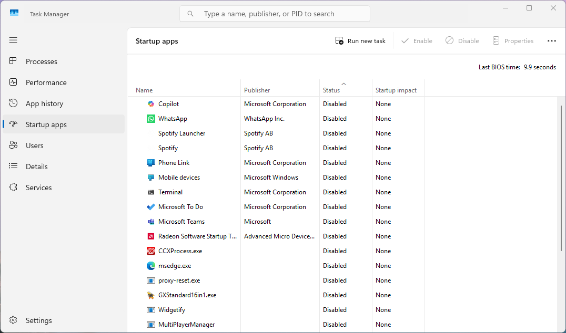Screen dimensions: 566x333
Task: Click the WhatsApp icon in startup list
Action: tap(151, 119)
